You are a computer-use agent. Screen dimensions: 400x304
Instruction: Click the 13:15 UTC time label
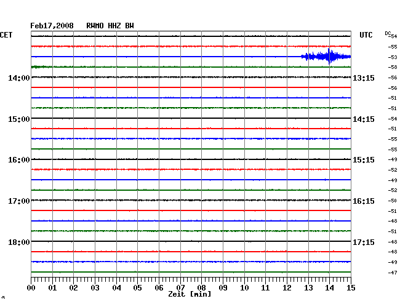pyautogui.click(x=364, y=78)
